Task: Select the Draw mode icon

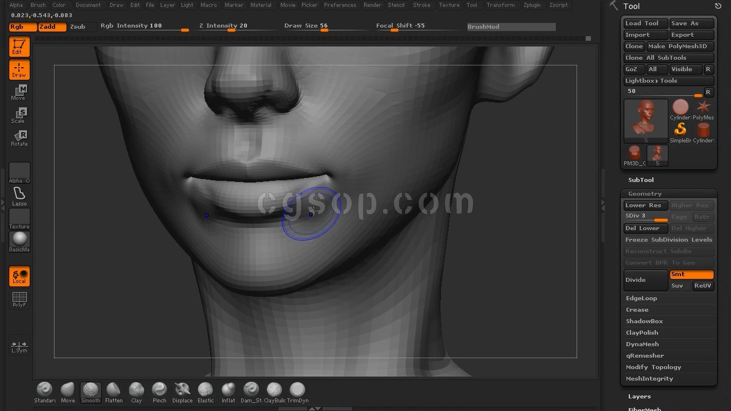Action: (19, 69)
